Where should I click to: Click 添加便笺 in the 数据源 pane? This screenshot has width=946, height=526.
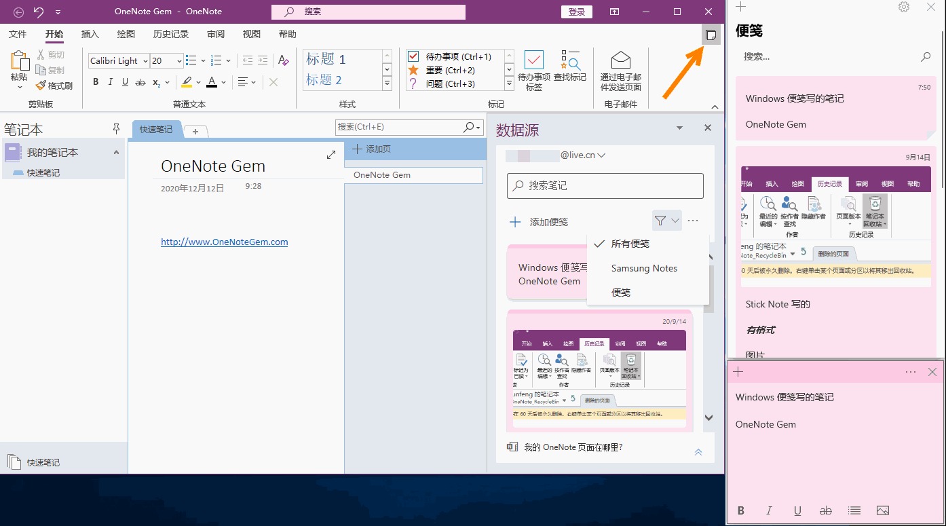pyautogui.click(x=540, y=222)
